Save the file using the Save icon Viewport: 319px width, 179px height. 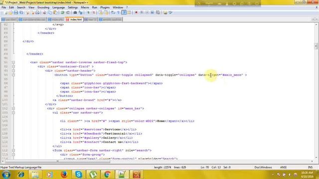tap(16, 12)
